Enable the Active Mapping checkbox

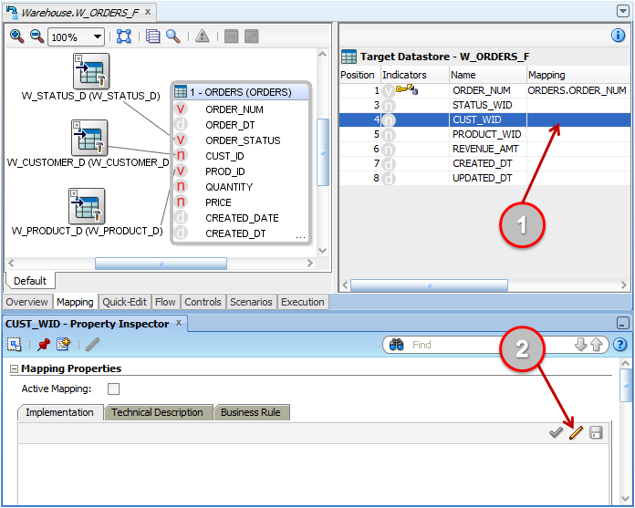click(x=114, y=389)
